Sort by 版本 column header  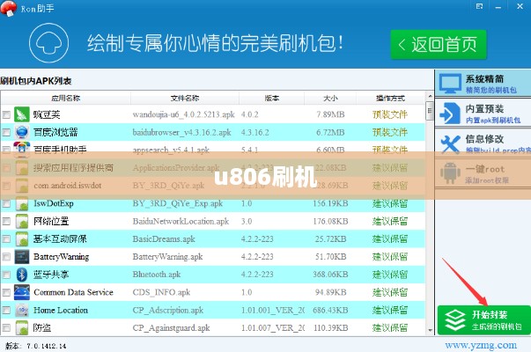click(x=271, y=99)
